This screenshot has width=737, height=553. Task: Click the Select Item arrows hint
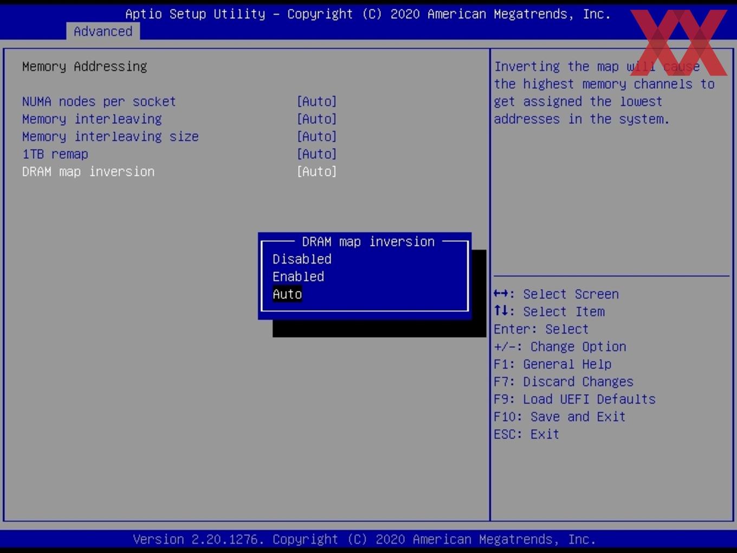549,312
